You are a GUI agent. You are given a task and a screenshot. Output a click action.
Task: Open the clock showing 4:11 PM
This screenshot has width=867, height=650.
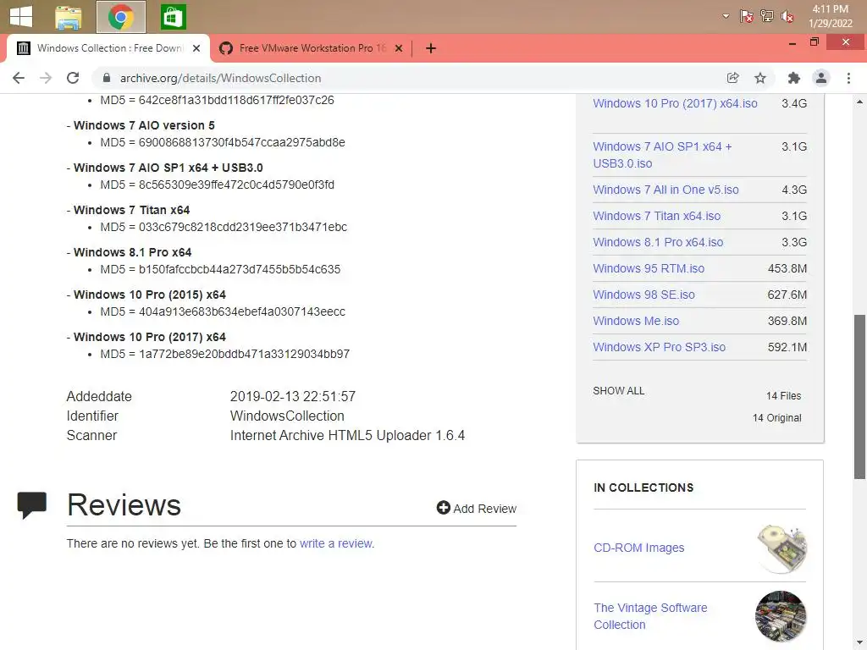tap(830, 16)
